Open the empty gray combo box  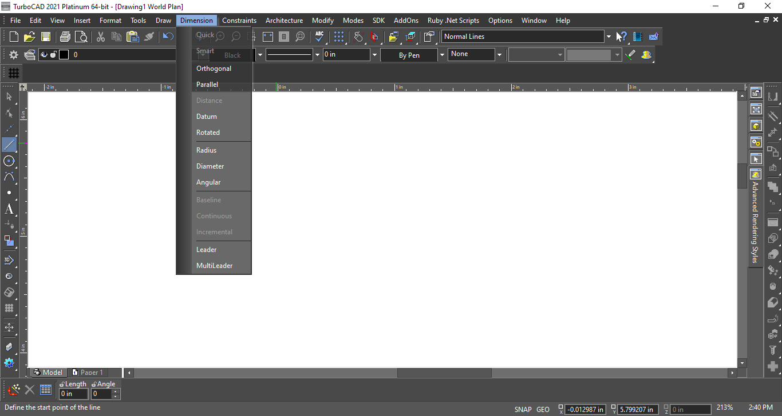536,55
